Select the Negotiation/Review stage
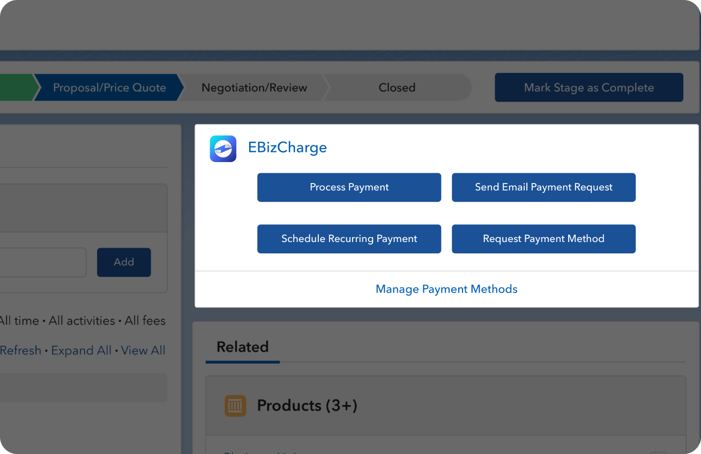 [x=254, y=87]
